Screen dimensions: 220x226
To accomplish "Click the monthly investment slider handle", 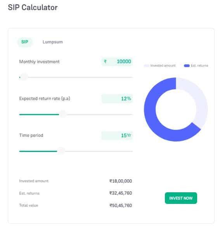I will click(24, 77).
